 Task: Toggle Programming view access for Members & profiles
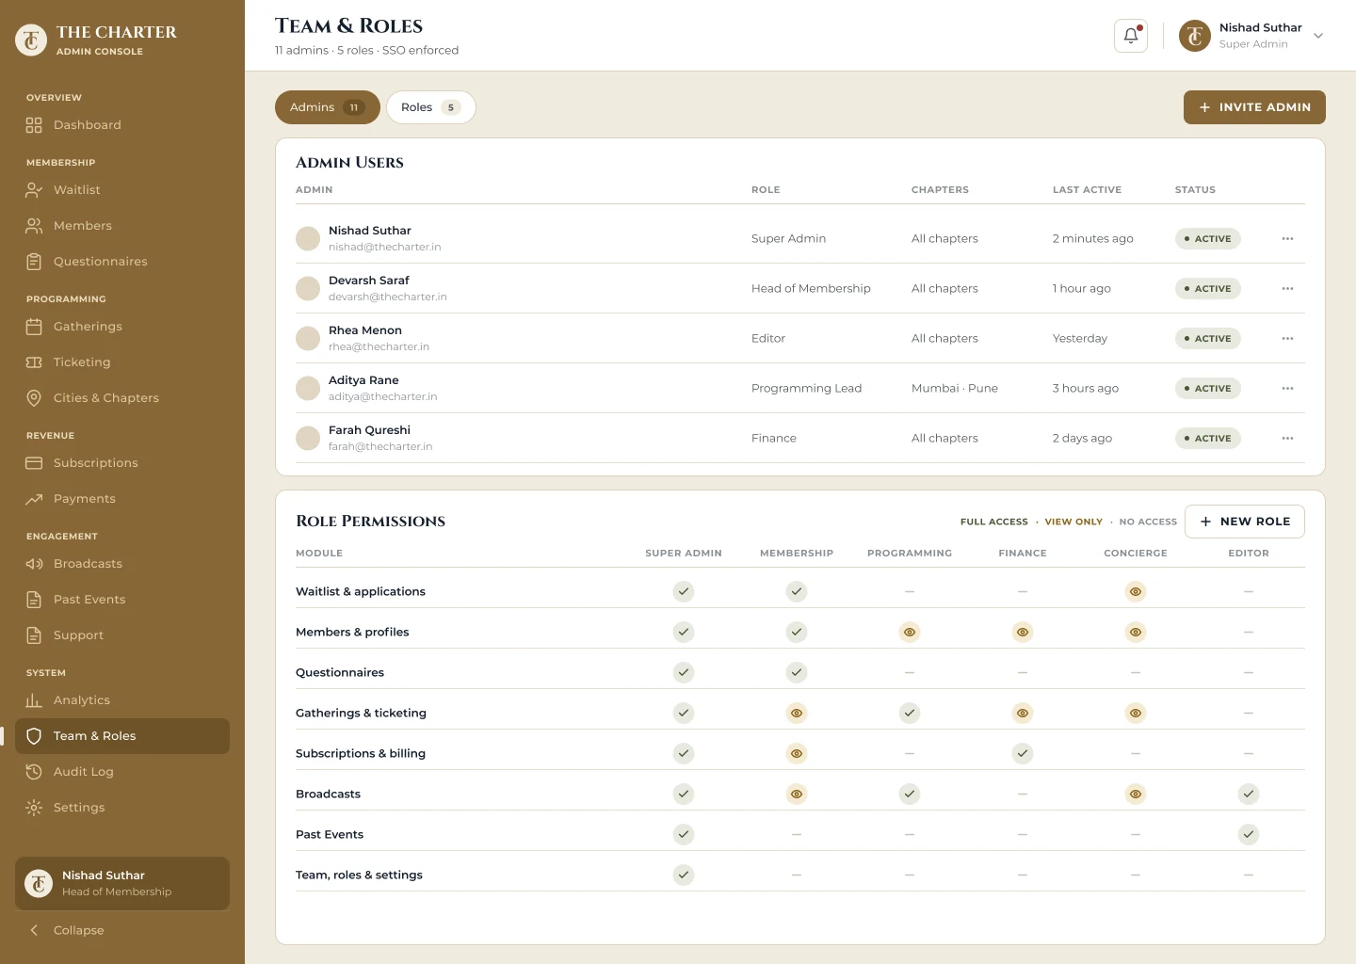(x=910, y=633)
